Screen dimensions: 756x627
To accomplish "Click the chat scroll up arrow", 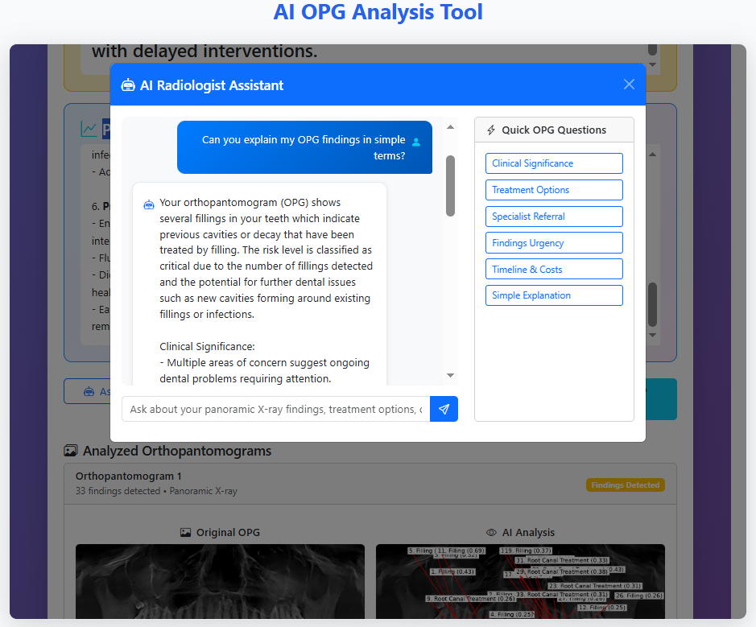I will click(x=450, y=127).
